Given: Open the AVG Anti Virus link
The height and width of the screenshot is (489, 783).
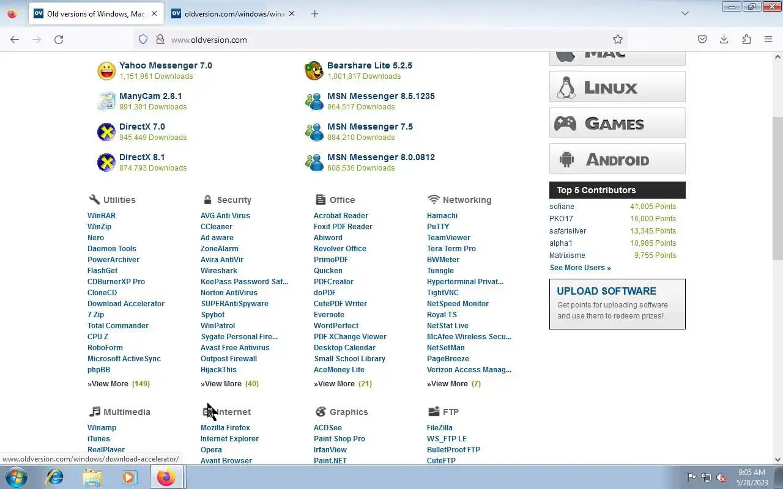Looking at the screenshot, I should (225, 216).
